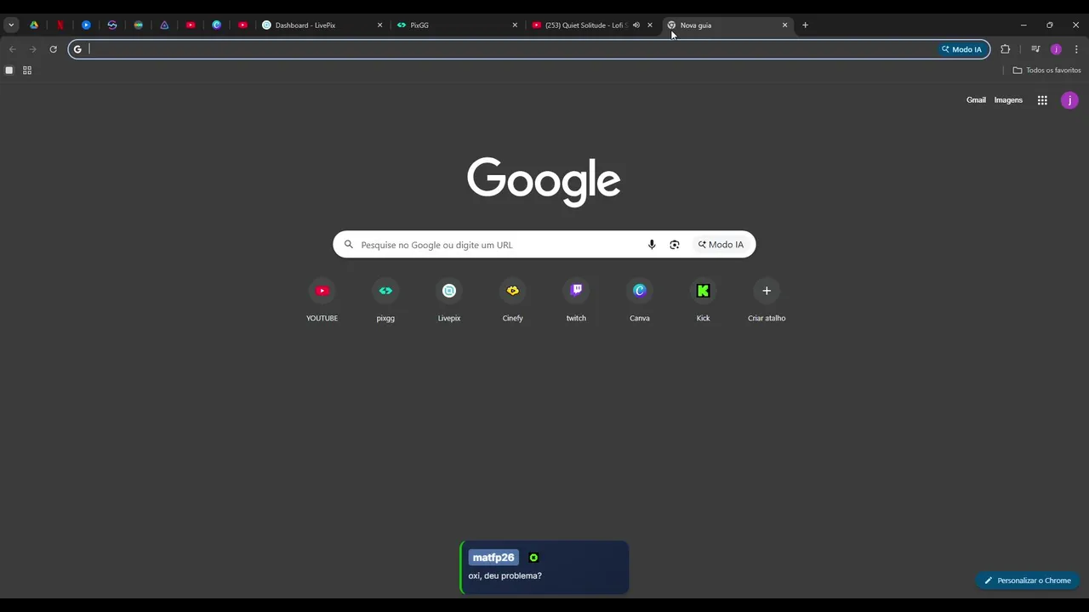Open a new tab with the plus button
Image resolution: width=1089 pixels, height=612 pixels.
coord(805,25)
